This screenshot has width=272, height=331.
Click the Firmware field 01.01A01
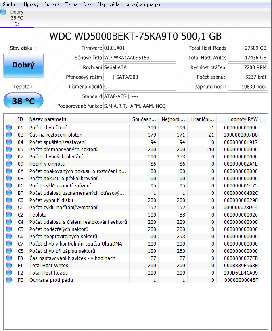click(x=139, y=48)
